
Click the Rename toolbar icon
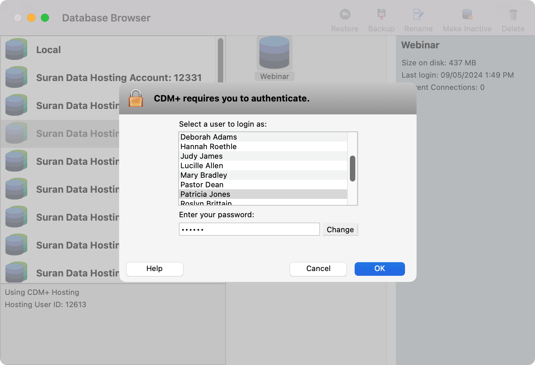tap(418, 15)
